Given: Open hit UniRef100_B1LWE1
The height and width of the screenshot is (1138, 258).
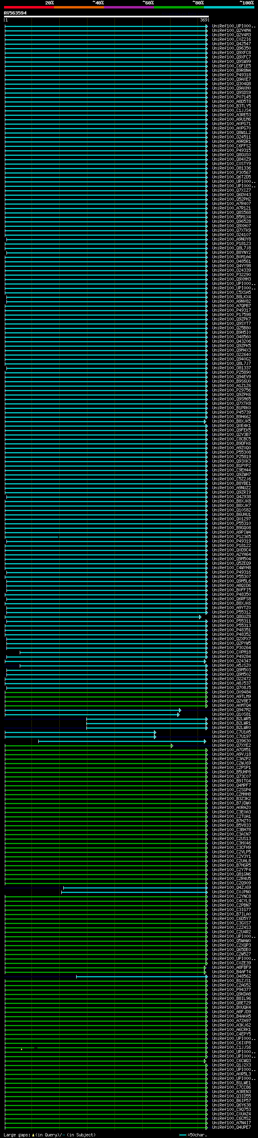Looking at the screenshot, I should click(x=231, y=1082).
